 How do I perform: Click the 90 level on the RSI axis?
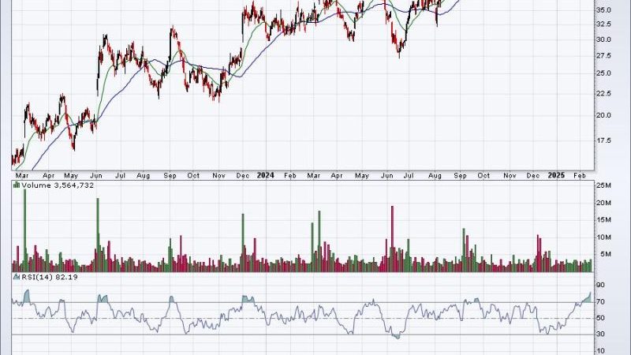pyautogui.click(x=601, y=285)
